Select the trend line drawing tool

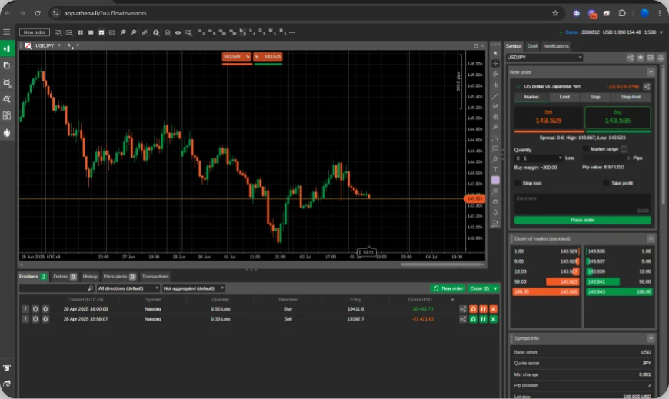(x=495, y=95)
